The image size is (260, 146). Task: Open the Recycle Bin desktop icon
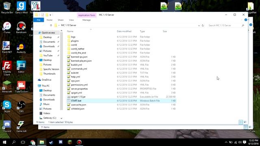pyautogui.click(x=7, y=8)
